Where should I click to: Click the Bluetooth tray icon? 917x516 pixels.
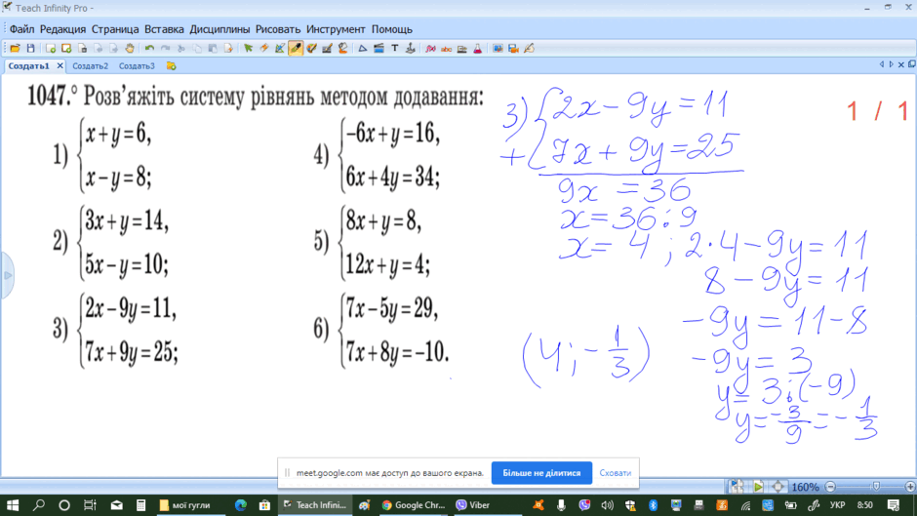pos(654,505)
